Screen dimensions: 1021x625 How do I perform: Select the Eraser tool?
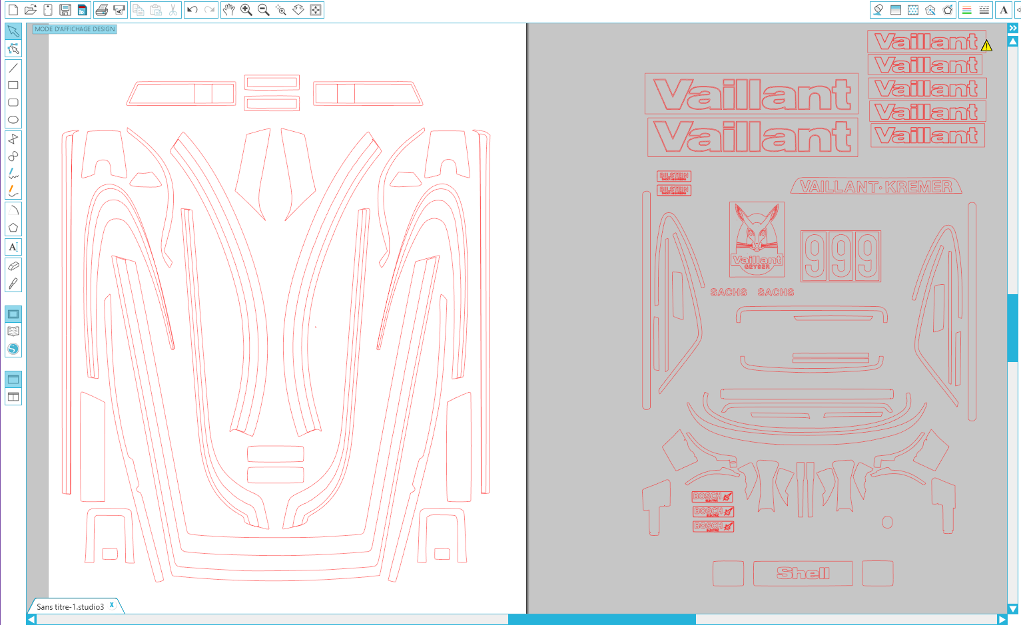click(13, 266)
